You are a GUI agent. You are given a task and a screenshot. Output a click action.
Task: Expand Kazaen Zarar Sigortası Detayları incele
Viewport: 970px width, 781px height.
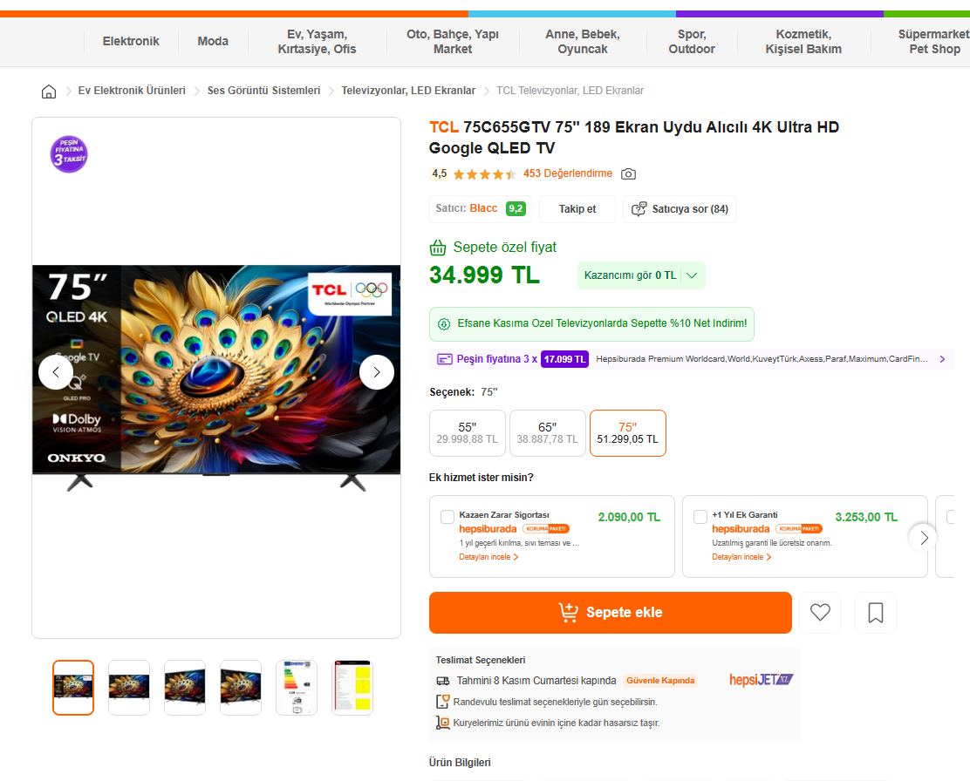tap(488, 557)
